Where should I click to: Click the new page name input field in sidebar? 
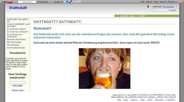click(18, 83)
